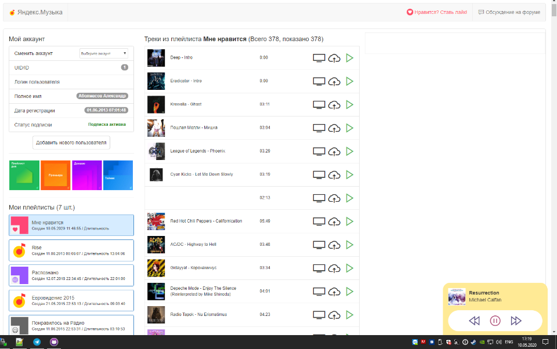Play League of Legends - Phoenix
Viewport: 557px width, 349px height.
[x=349, y=151]
